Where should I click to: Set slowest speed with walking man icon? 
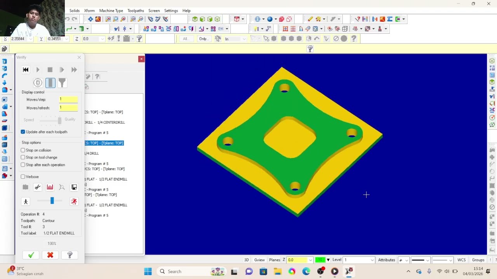[26, 201]
